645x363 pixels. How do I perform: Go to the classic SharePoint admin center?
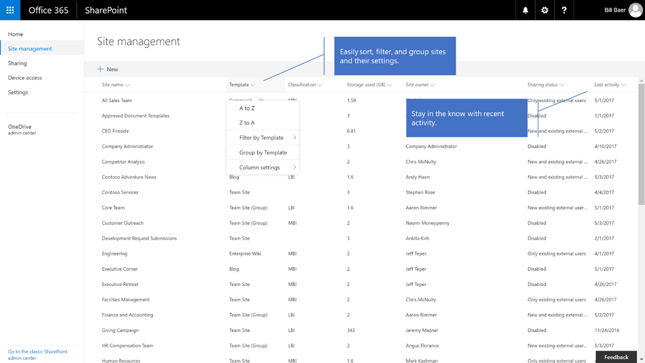coord(37,355)
